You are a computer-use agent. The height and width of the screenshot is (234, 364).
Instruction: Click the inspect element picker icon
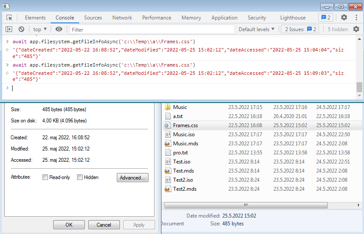9,18
